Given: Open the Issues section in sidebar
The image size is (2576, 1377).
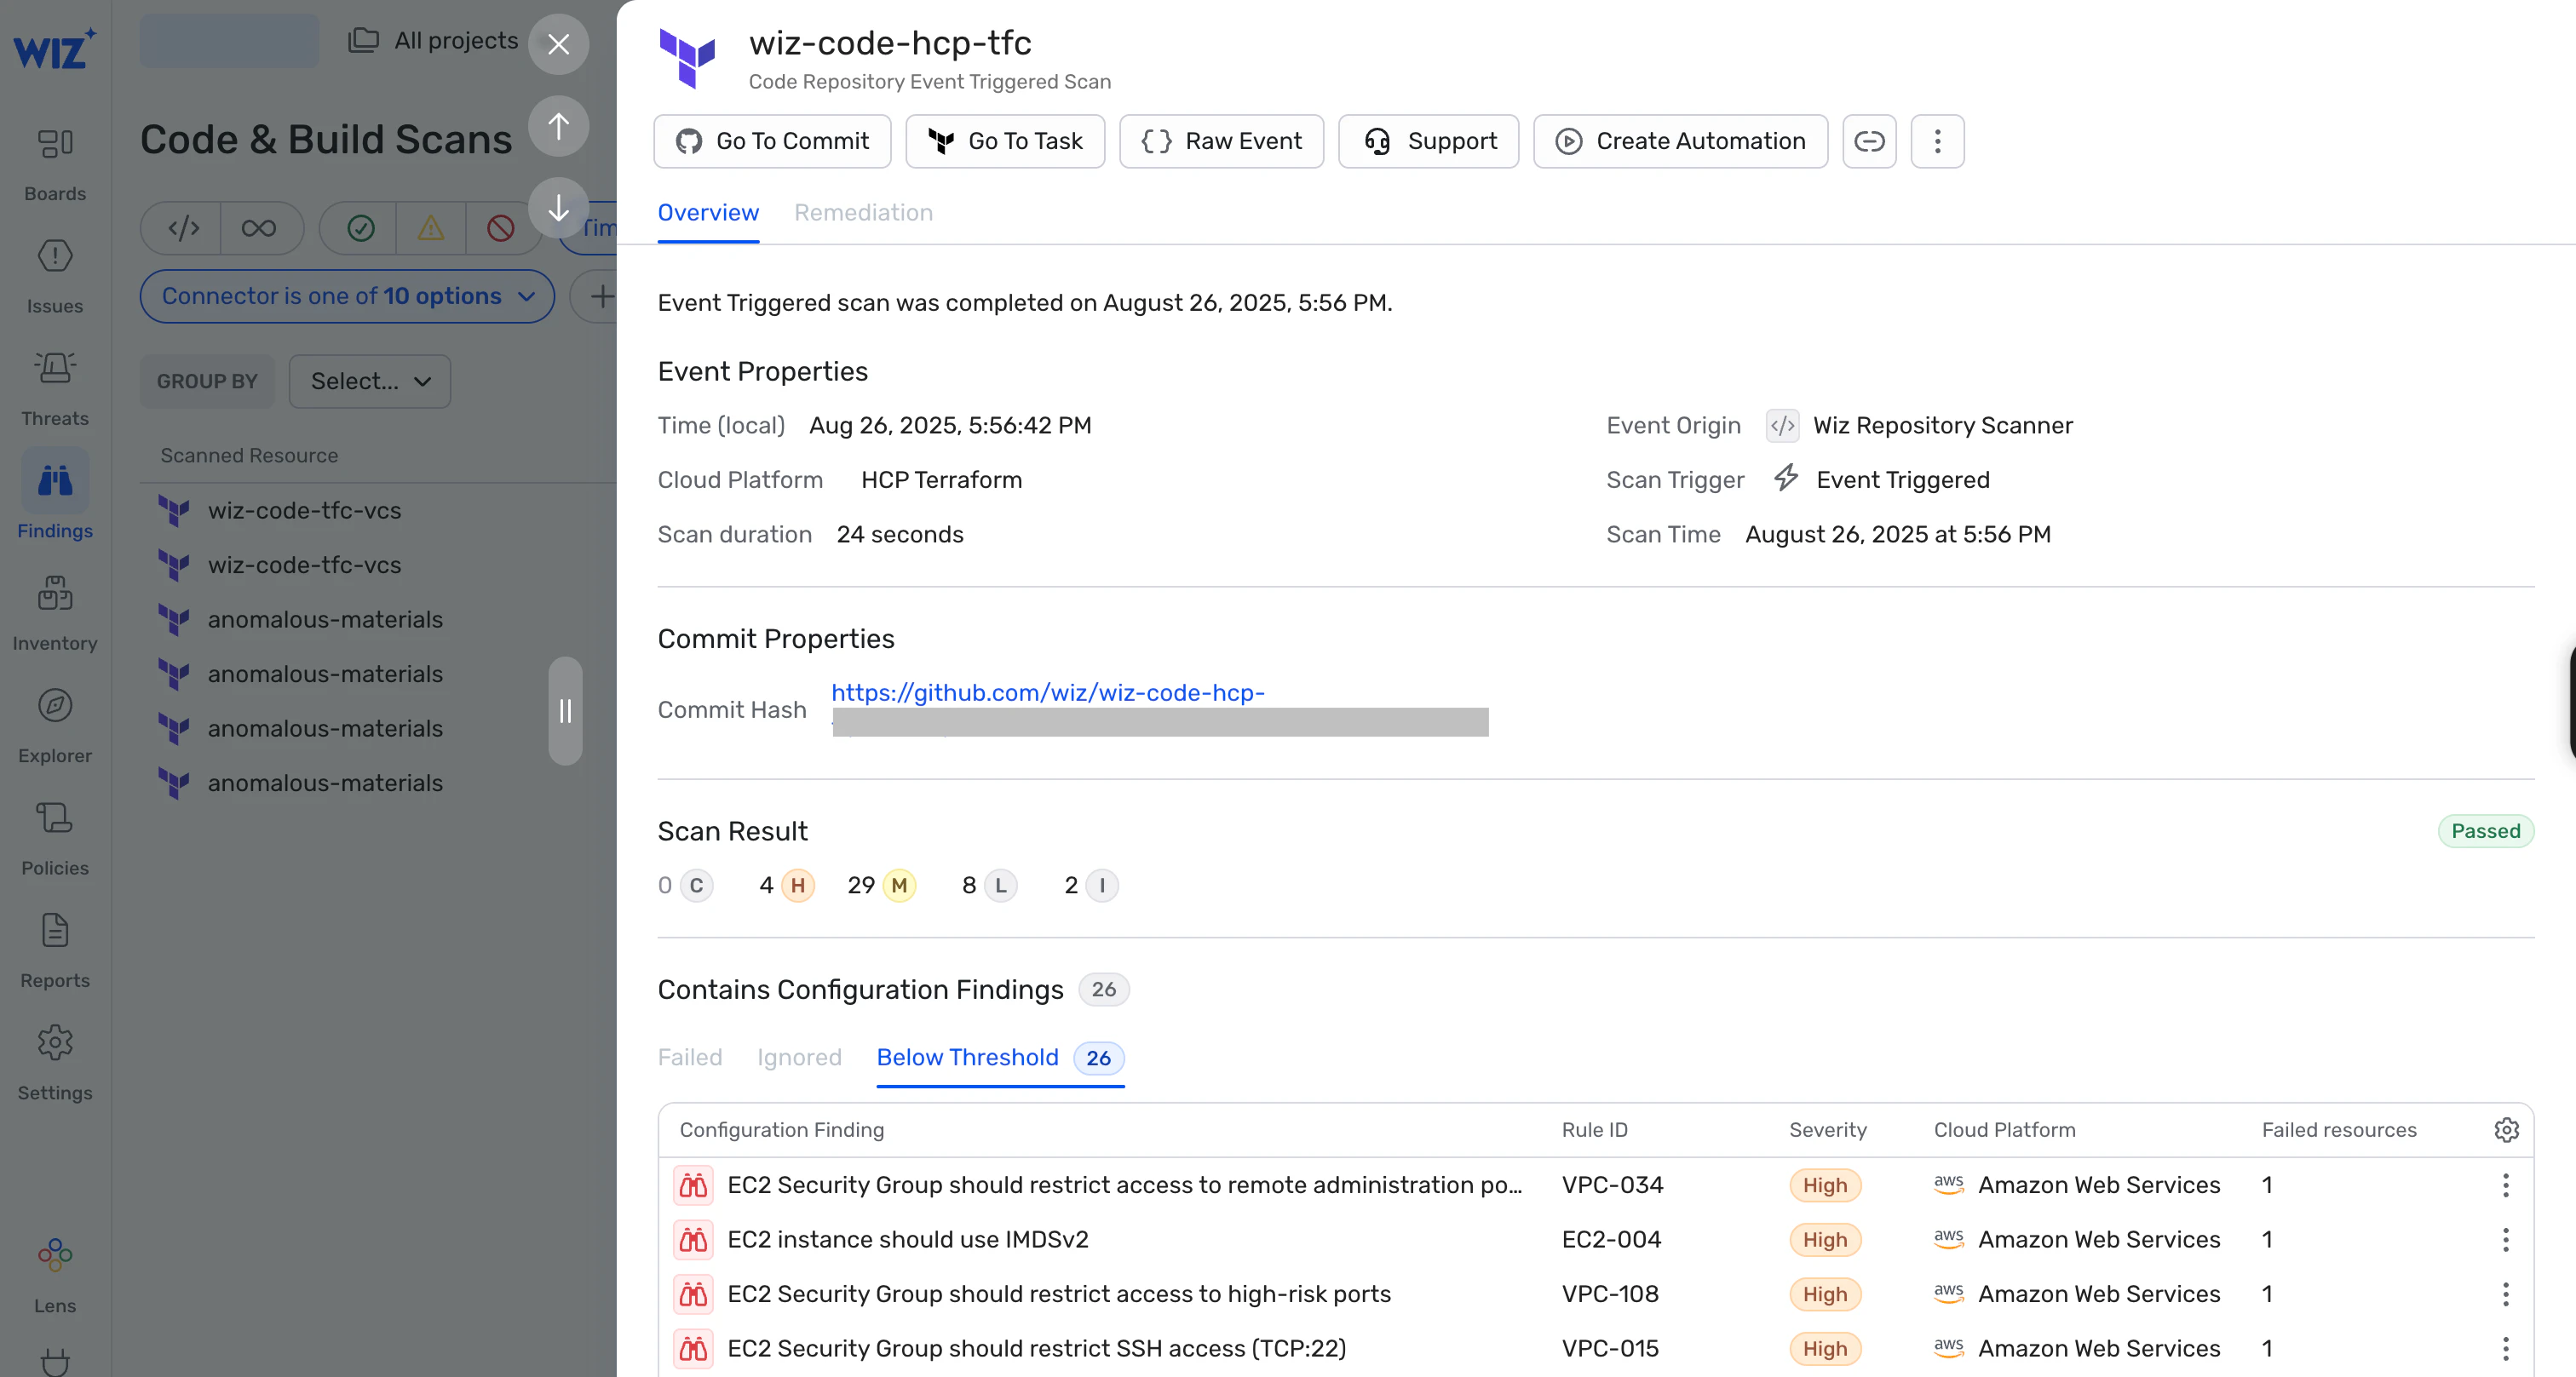Looking at the screenshot, I should pyautogui.click(x=55, y=276).
